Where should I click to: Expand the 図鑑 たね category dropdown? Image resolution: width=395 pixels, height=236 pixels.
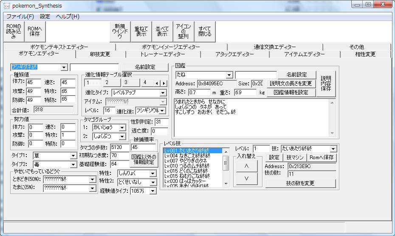click(x=229, y=75)
